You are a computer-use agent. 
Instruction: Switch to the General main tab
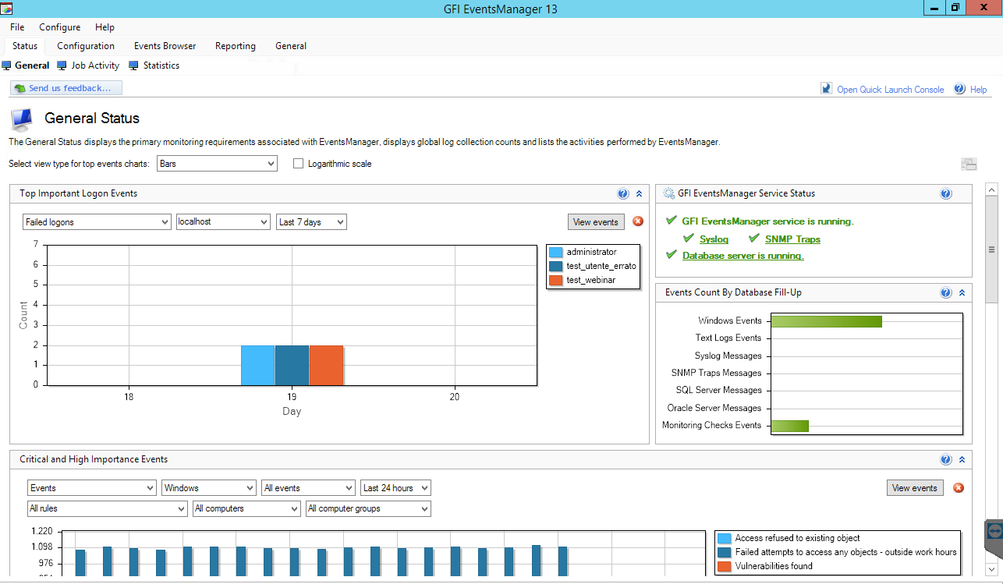coord(291,46)
